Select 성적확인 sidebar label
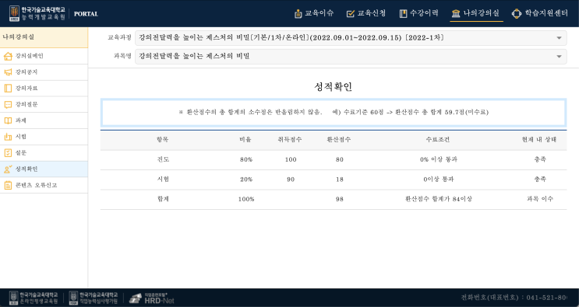 tap(26, 169)
